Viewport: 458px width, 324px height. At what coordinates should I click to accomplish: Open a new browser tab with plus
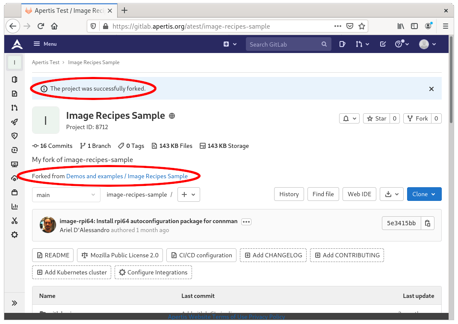124,11
